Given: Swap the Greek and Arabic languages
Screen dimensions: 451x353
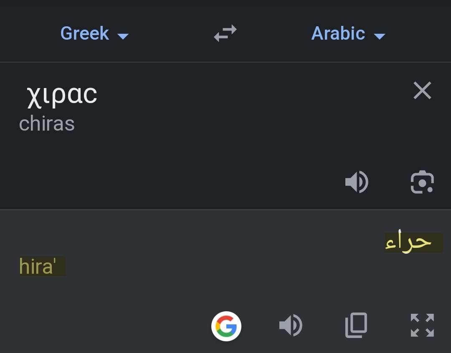Looking at the screenshot, I should coord(225,33).
